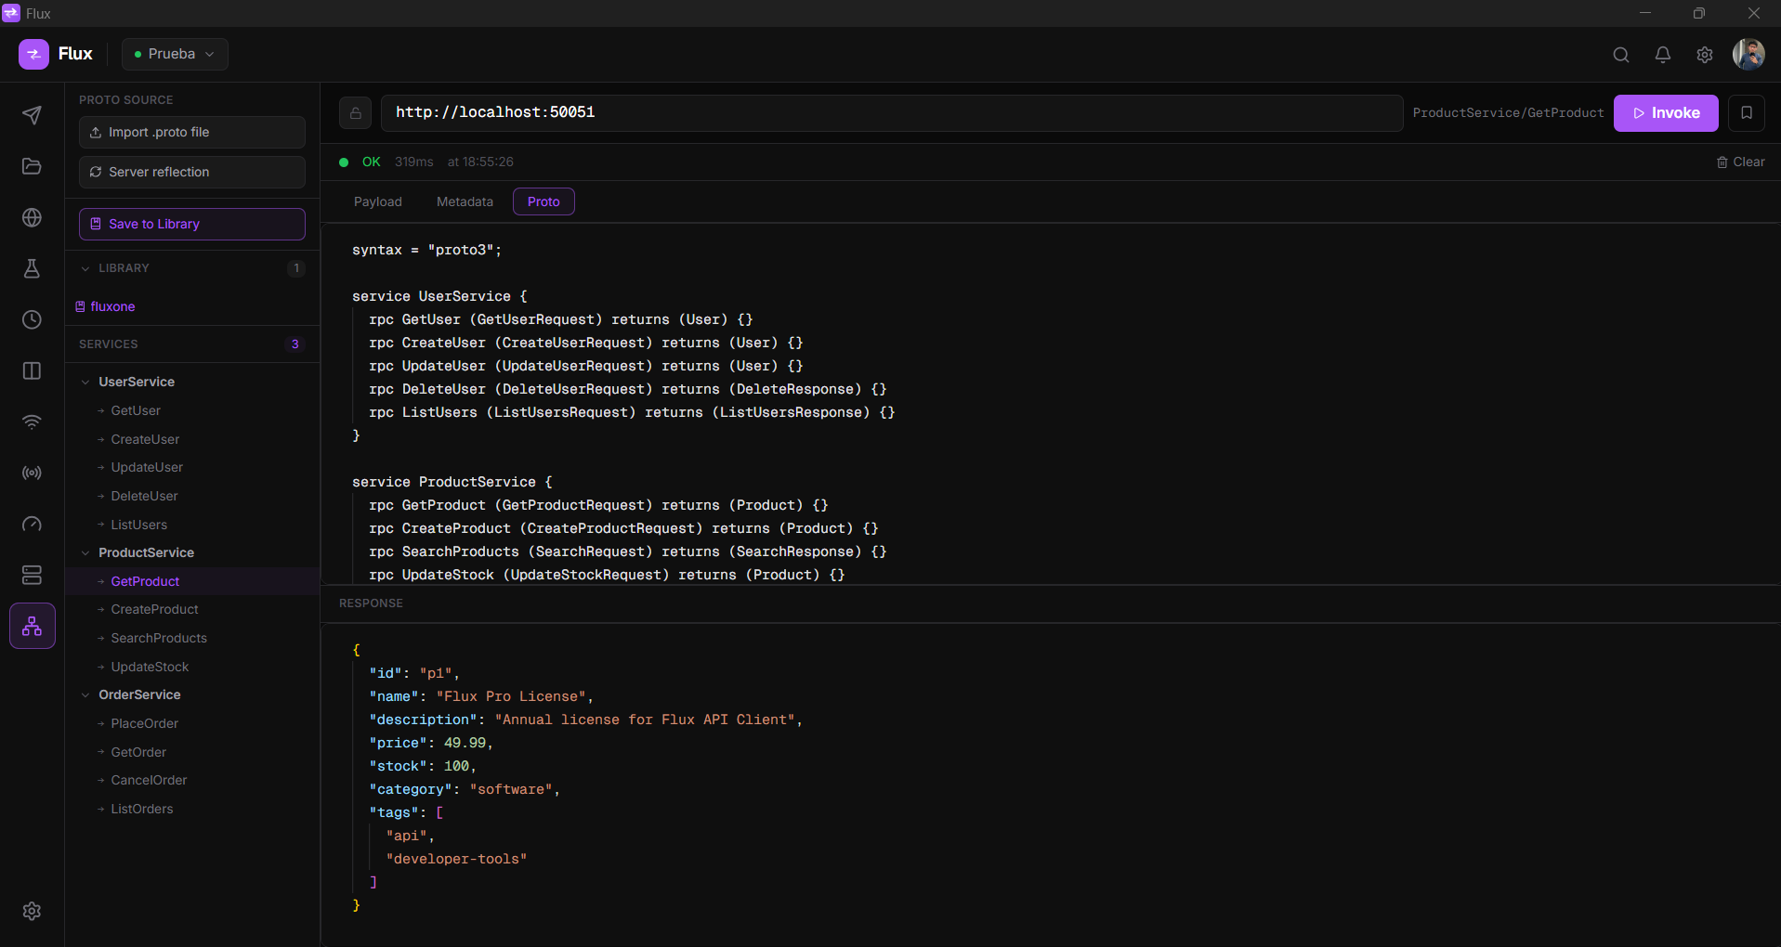This screenshot has width=1781, height=947.
Task: Open settings gear at the sidebar bottom
Action: pyautogui.click(x=32, y=911)
